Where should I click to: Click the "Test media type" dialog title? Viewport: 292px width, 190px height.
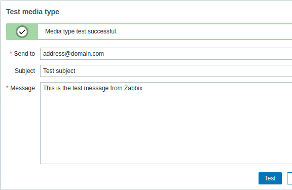[32, 12]
